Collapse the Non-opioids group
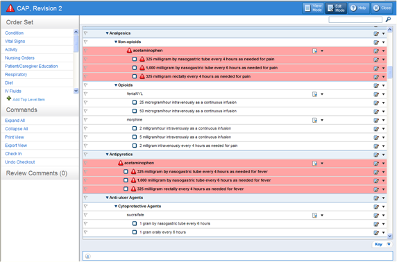The width and height of the screenshot is (397, 262). (116, 42)
